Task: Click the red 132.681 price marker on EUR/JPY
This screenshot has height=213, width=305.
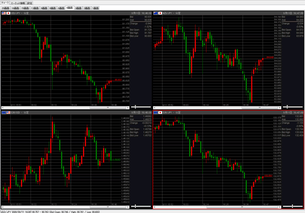Action: coord(268,176)
